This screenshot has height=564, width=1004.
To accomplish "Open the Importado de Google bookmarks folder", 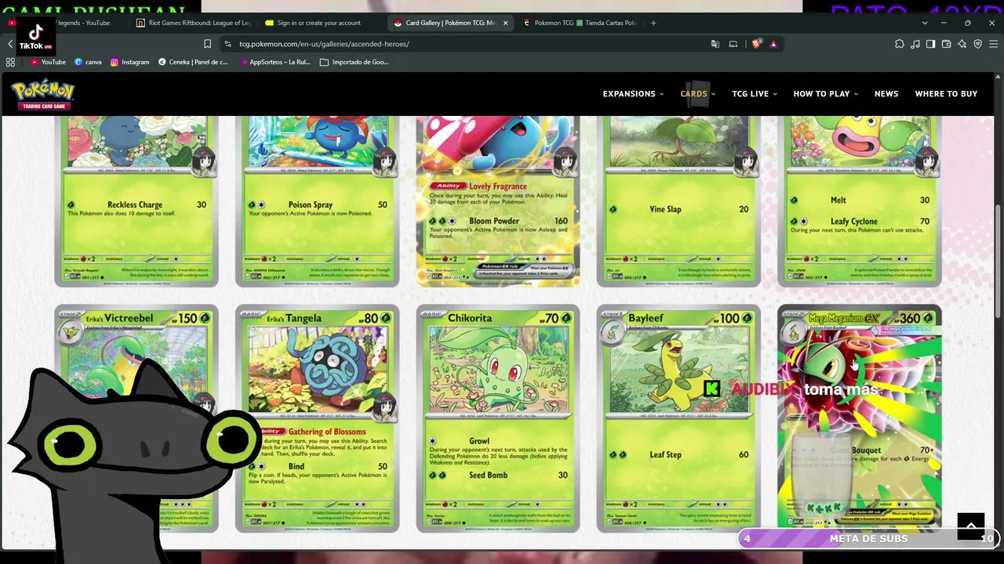I will (x=355, y=62).
